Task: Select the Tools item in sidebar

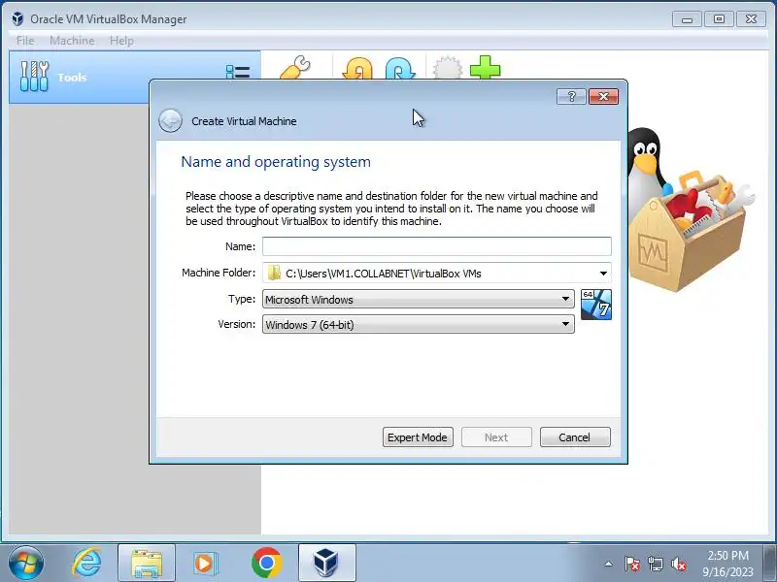Action: (80, 78)
